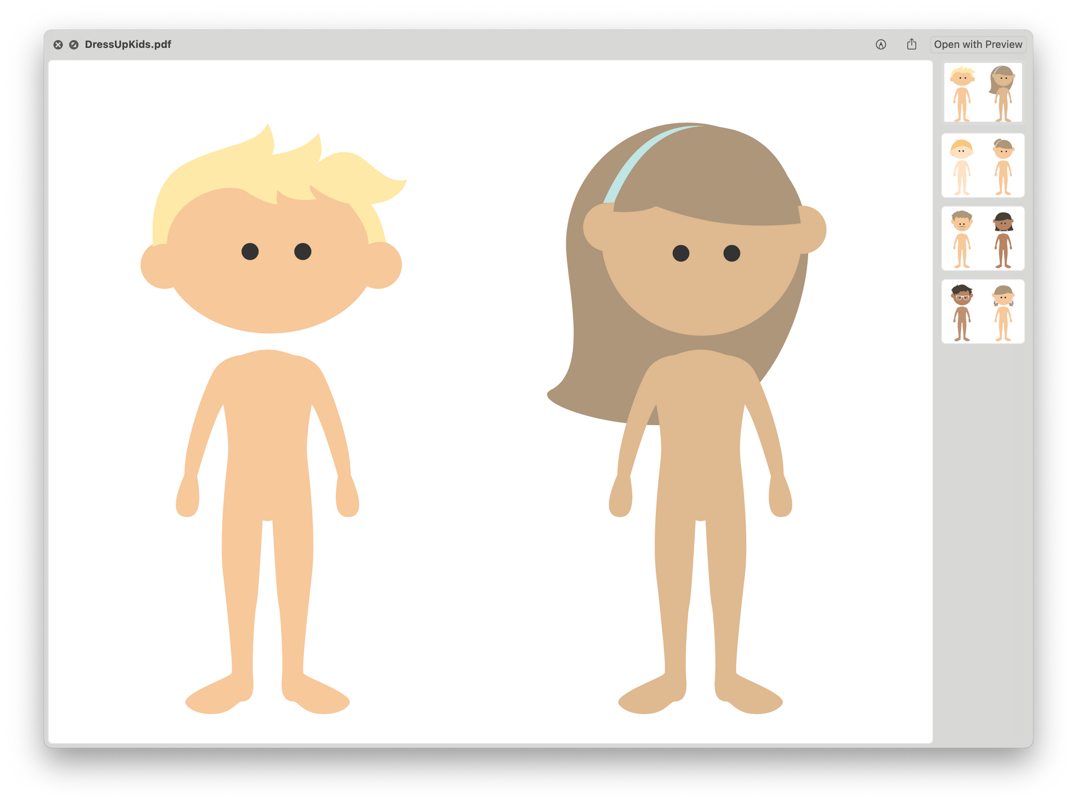Click the empty sidebar area below thumbnails
The height and width of the screenshot is (806, 1077).
(x=982, y=526)
